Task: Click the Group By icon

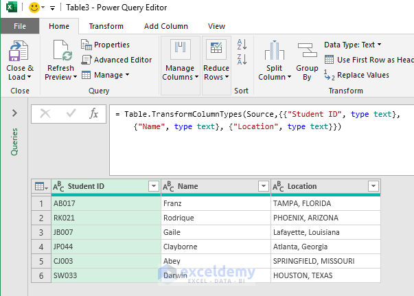Action: point(307,53)
